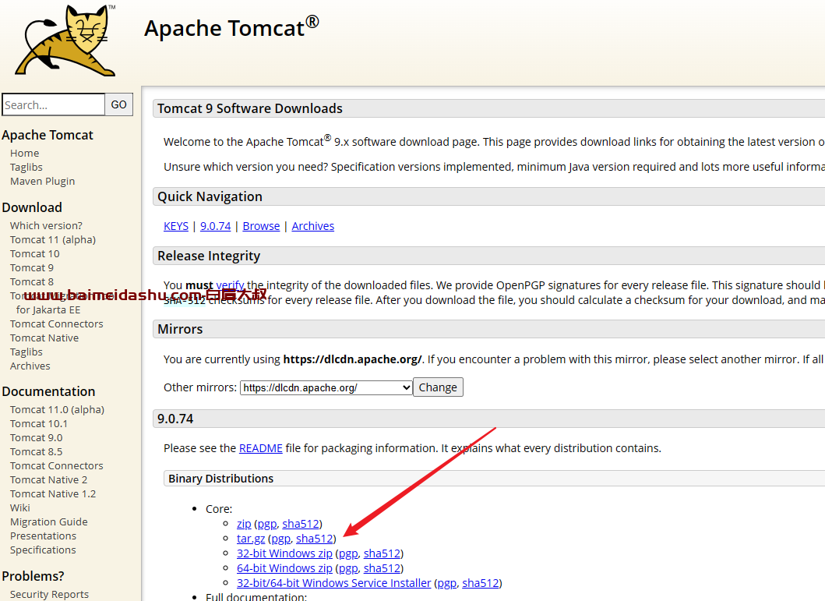Open the Archives sidebar link

click(x=30, y=366)
